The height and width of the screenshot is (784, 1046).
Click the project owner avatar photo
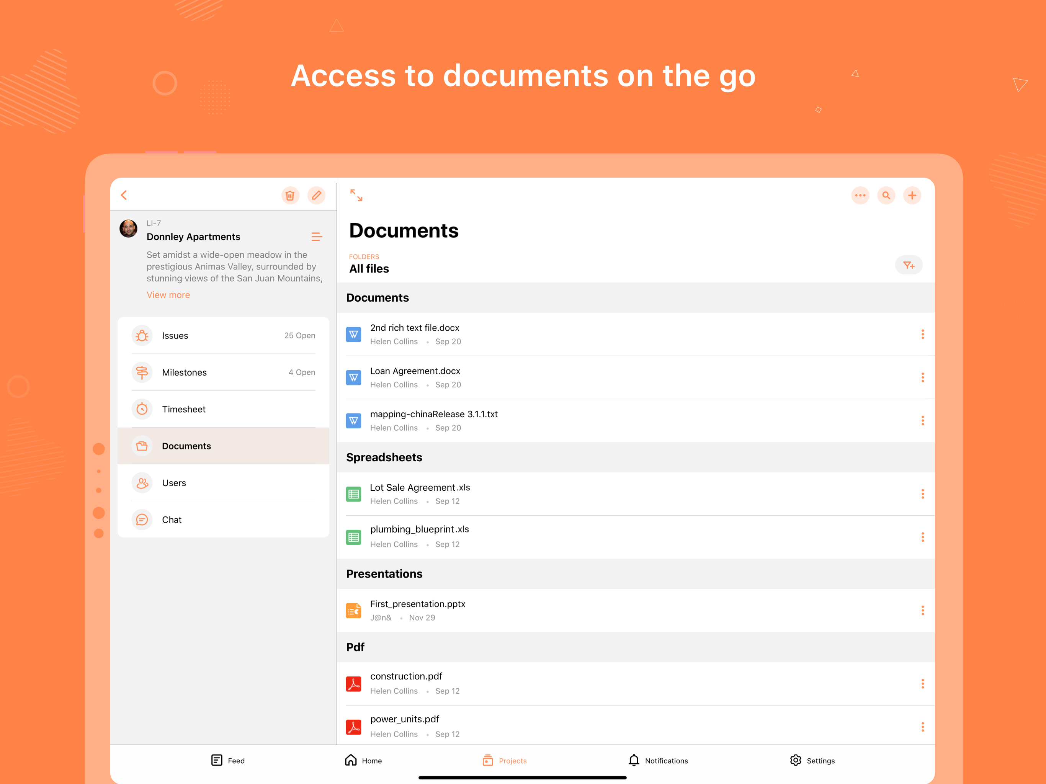(x=129, y=229)
